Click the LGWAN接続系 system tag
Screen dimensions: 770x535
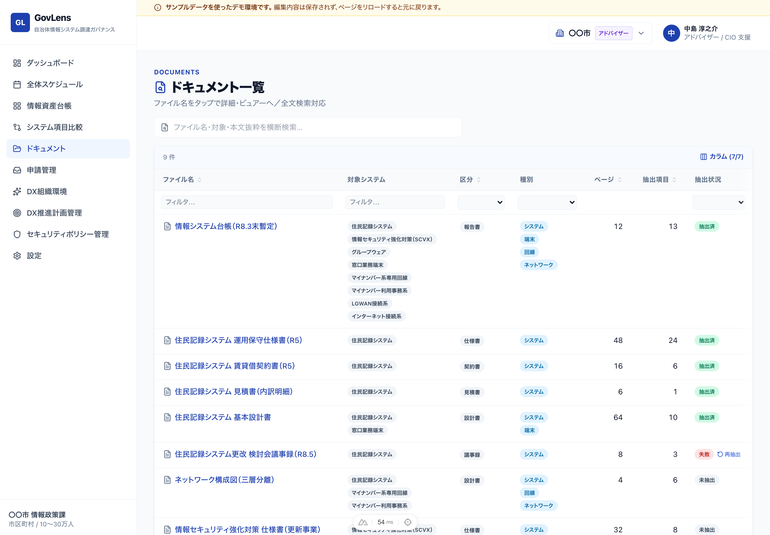tap(369, 304)
